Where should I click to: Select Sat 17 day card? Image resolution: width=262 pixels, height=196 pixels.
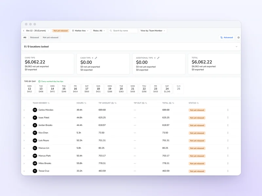coord(87,89)
